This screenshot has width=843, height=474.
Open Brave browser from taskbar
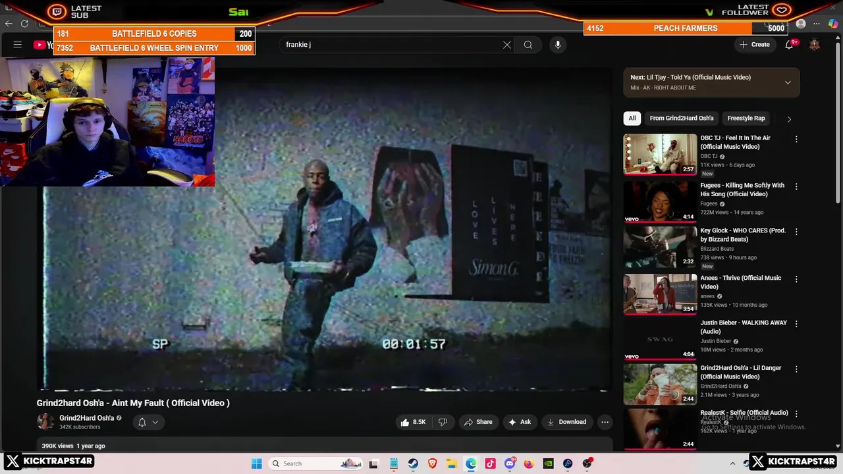[x=432, y=463]
